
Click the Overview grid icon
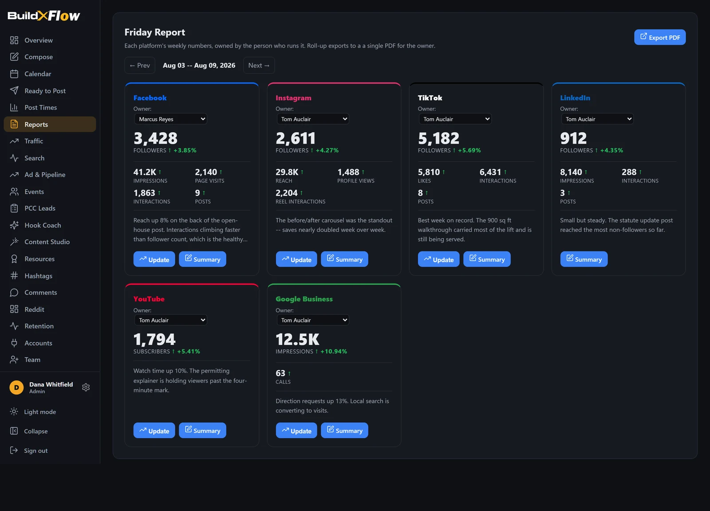(14, 40)
